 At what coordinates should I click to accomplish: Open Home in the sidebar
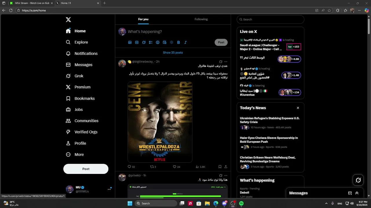[x=76, y=31]
